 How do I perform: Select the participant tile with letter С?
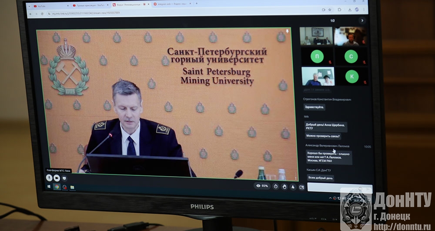coord(351,57)
